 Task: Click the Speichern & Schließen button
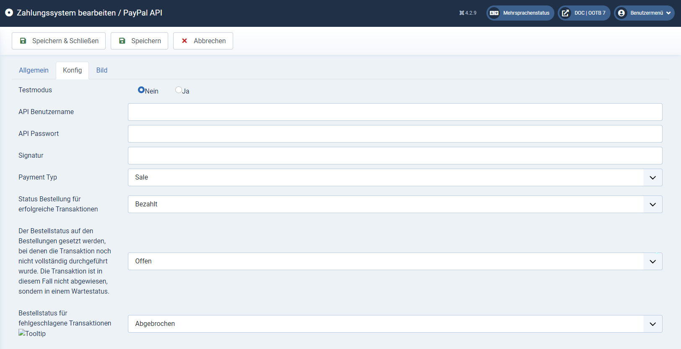(x=59, y=41)
